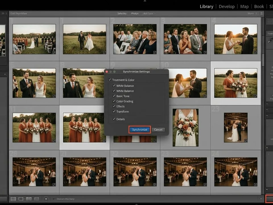Switch to Grid view icon in bottom toolbar
273x205 pixels.
pos(13,199)
